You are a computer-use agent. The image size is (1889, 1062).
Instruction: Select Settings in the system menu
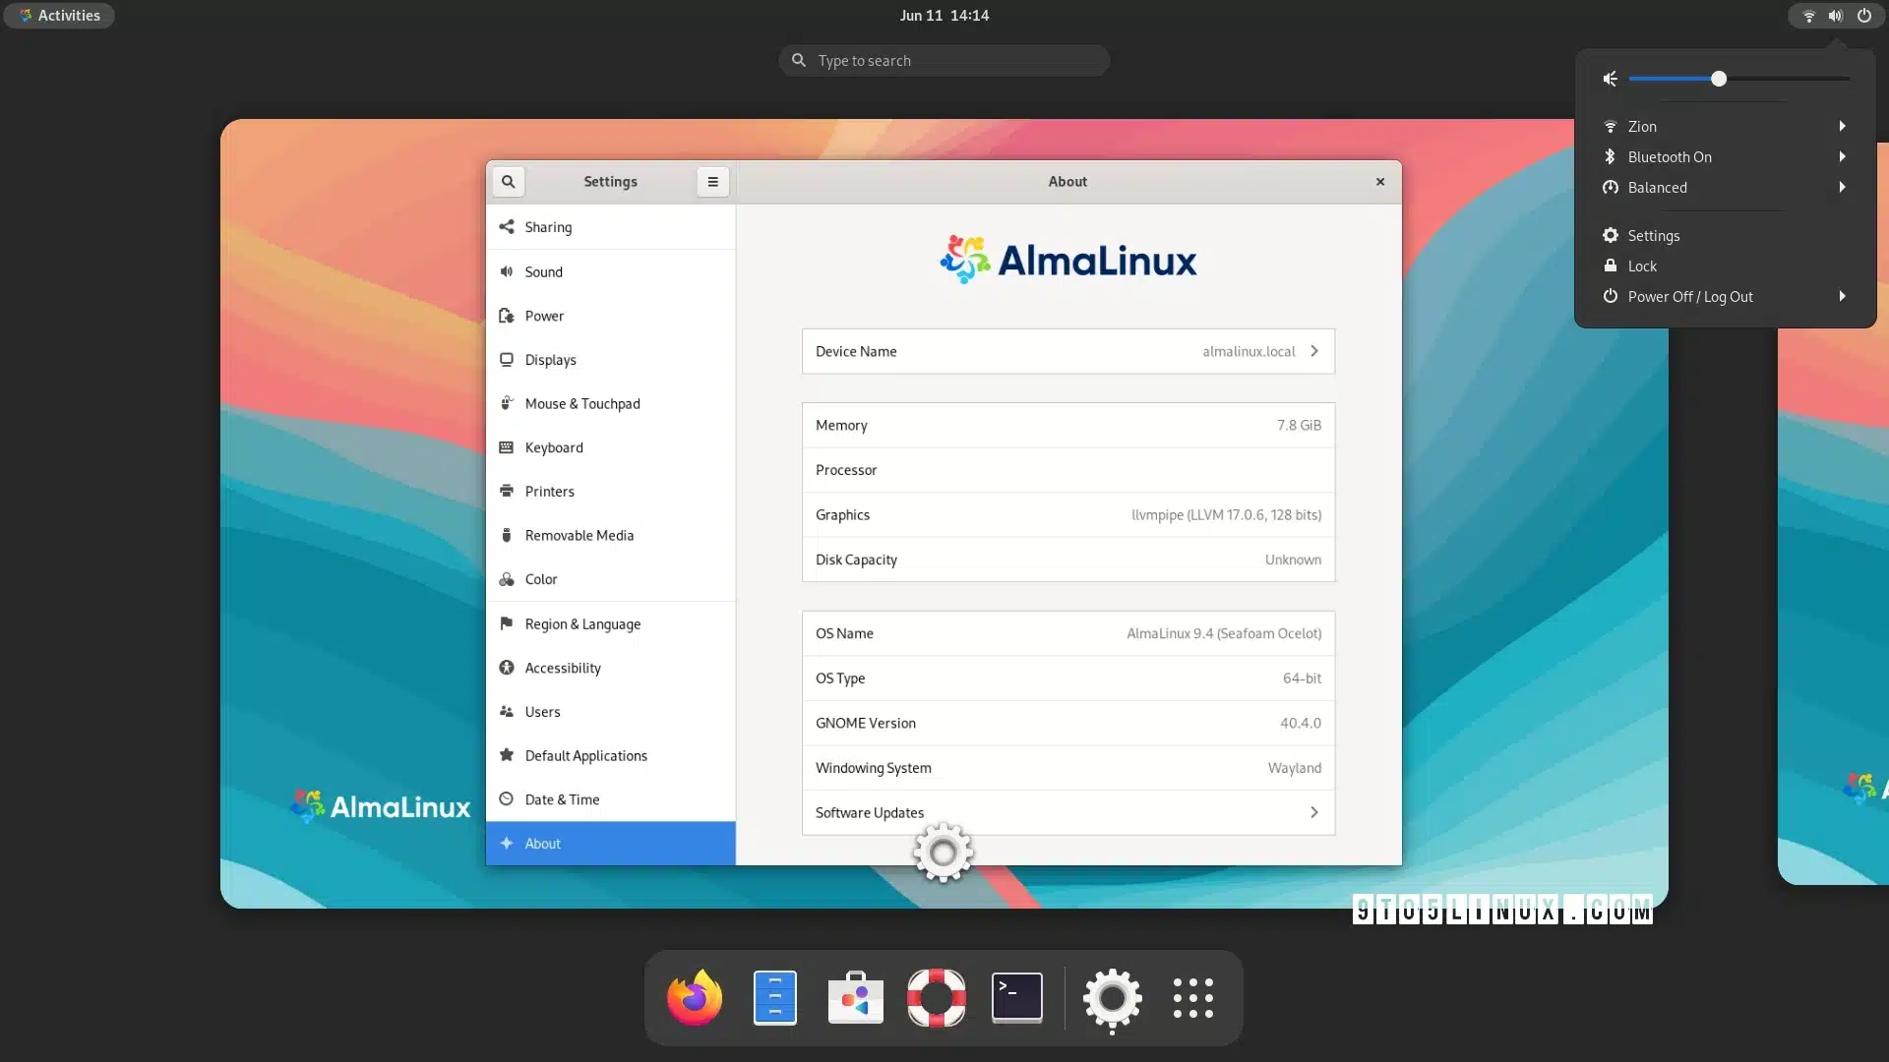pyautogui.click(x=1653, y=235)
